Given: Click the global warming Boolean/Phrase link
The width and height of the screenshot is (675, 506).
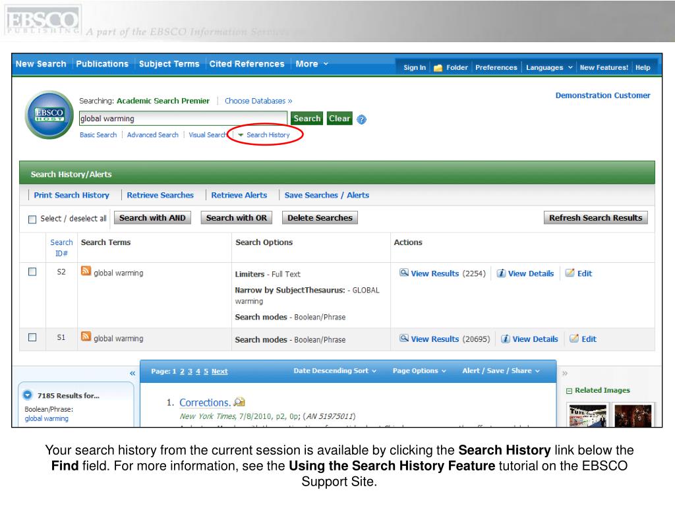Looking at the screenshot, I should [x=47, y=418].
